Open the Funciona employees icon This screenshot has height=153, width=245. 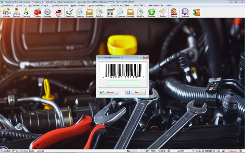tap(26, 13)
